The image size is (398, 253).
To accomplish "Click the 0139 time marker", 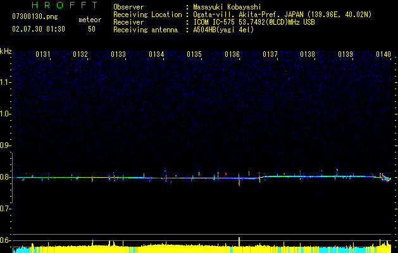I will tap(345, 54).
